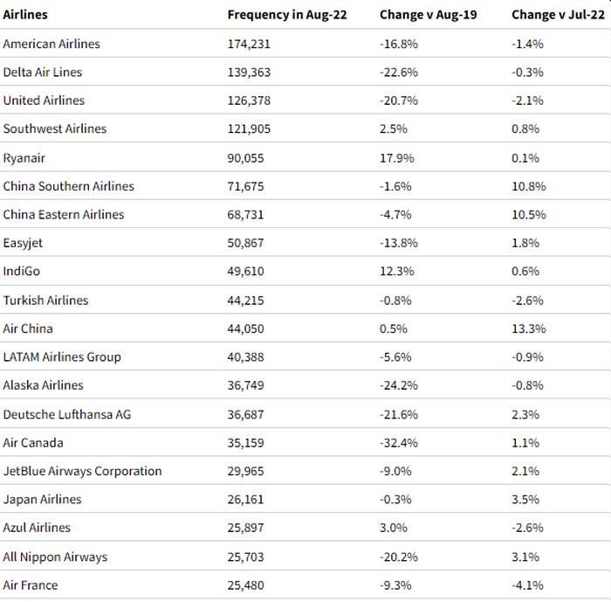Click the Turkish Airlines cell
611x602 pixels.
[46, 301]
